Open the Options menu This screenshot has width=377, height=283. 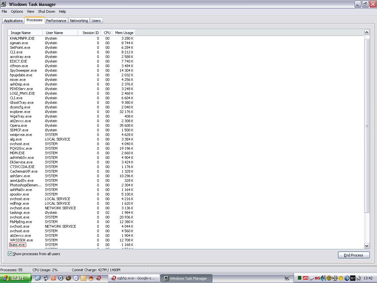point(17,11)
